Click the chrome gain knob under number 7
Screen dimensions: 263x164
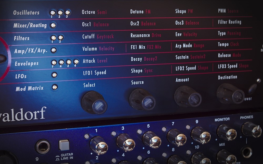pyautogui.click(x=177, y=137)
